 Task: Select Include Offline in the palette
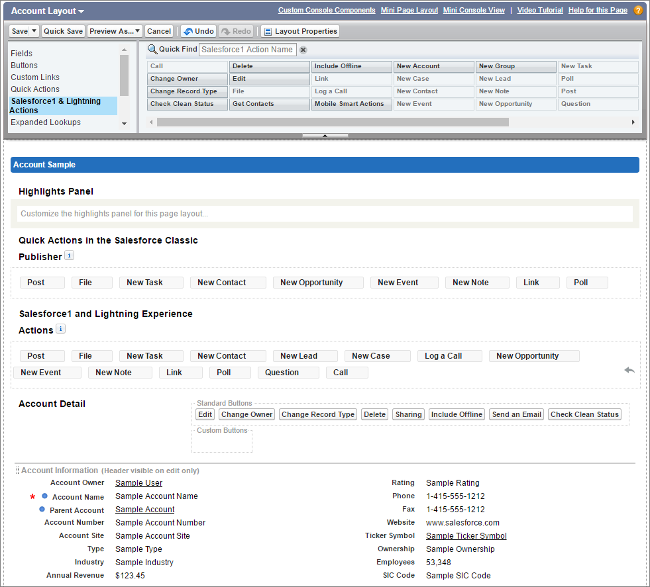pos(352,67)
